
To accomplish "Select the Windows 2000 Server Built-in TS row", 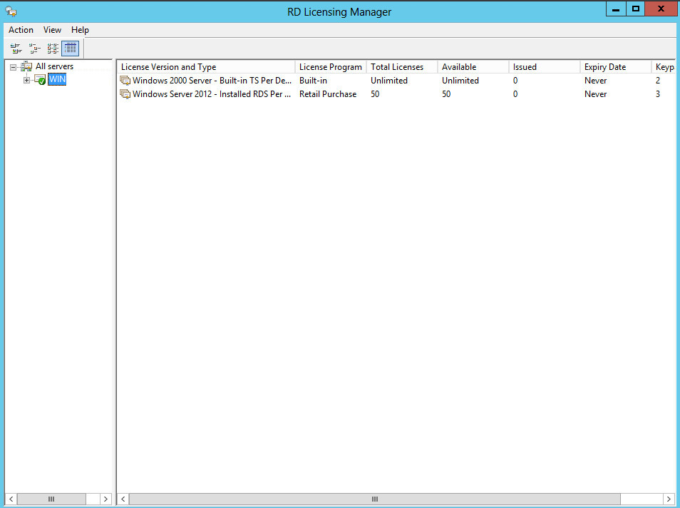I will tap(396, 81).
